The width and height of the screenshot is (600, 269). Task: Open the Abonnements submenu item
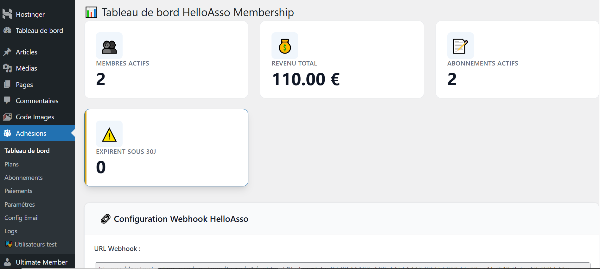tap(23, 178)
